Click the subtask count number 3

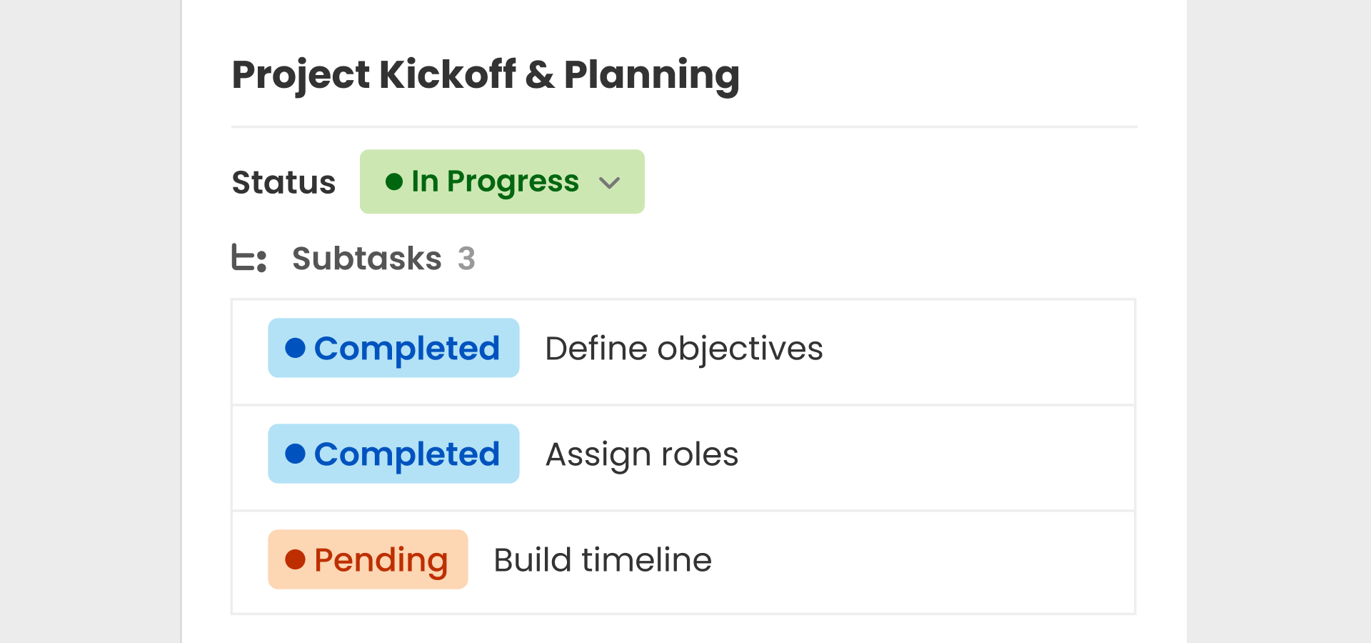tap(466, 258)
